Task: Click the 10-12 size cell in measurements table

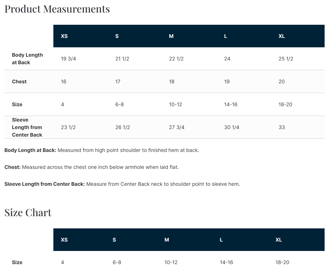Action: pos(175,104)
